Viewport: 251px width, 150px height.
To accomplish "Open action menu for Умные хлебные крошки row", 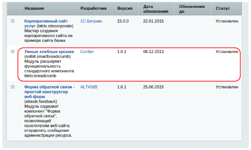I will [13, 52].
